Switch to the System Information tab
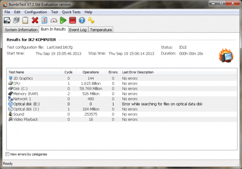Image resolution: width=242 pixels, height=169 pixels. tap(21, 30)
